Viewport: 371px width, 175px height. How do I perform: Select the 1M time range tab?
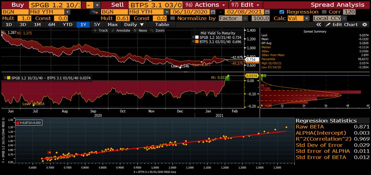coord(37,25)
